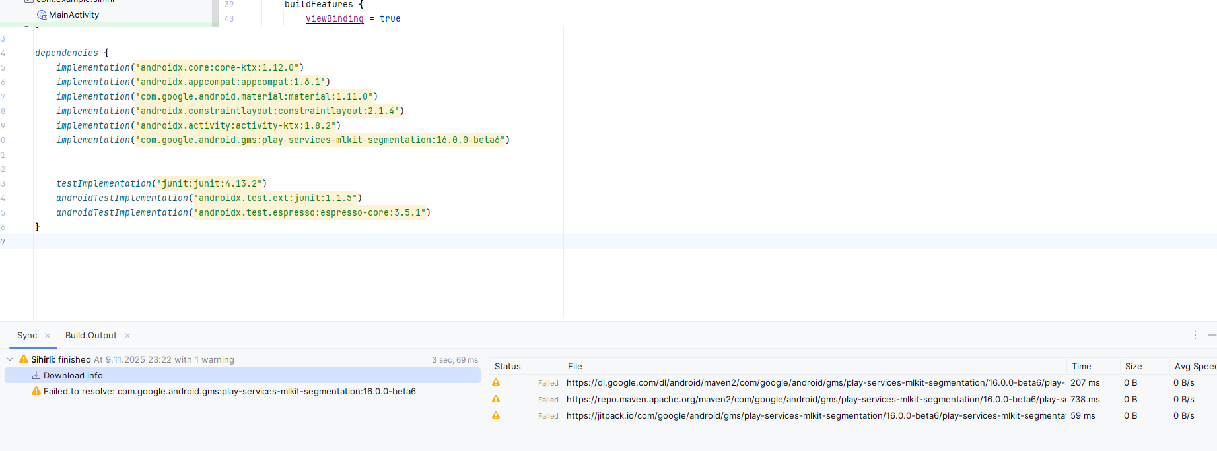1217x451 pixels.
Task: Click the dependencies block keyword
Action: (x=67, y=53)
